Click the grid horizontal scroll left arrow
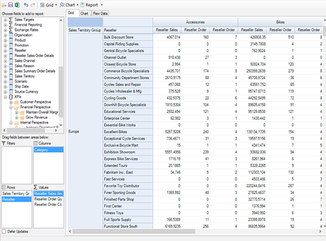The width and height of the screenshot is (326, 241). 70,231
